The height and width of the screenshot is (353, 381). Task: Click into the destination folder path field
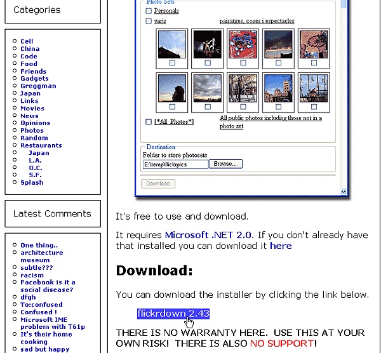coord(175,164)
